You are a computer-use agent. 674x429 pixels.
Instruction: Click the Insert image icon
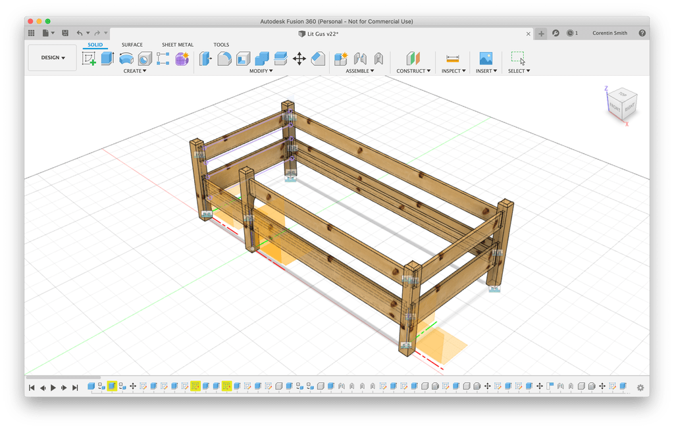[486, 59]
